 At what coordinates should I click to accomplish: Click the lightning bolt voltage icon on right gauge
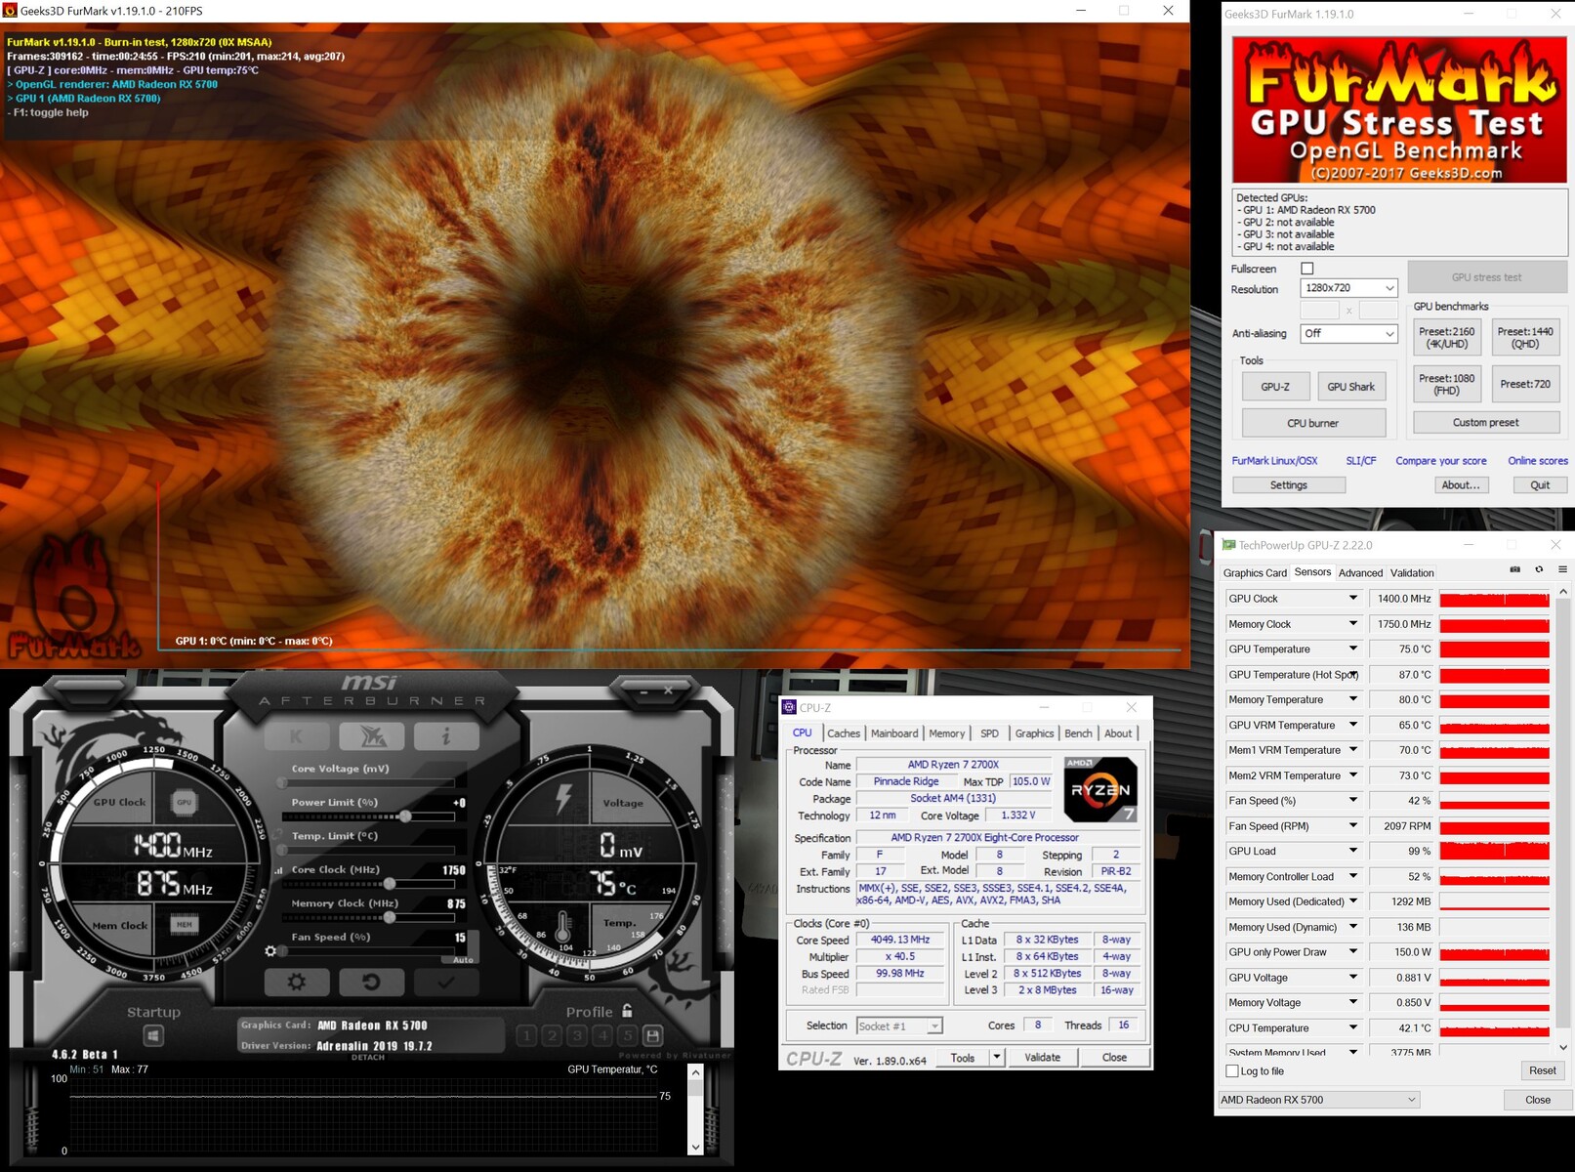coord(563,797)
